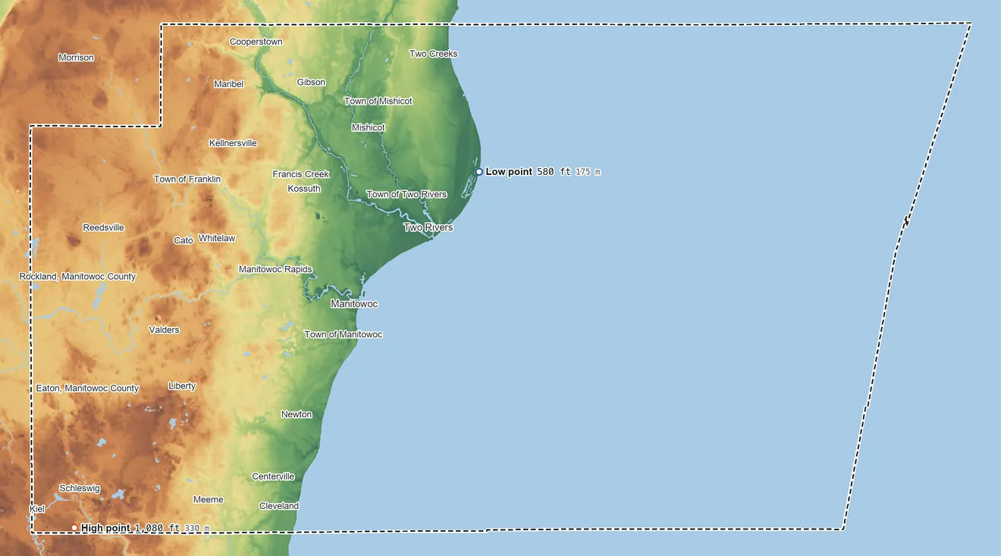
Task: Select the "Cleveland" place label
Action: click(279, 505)
